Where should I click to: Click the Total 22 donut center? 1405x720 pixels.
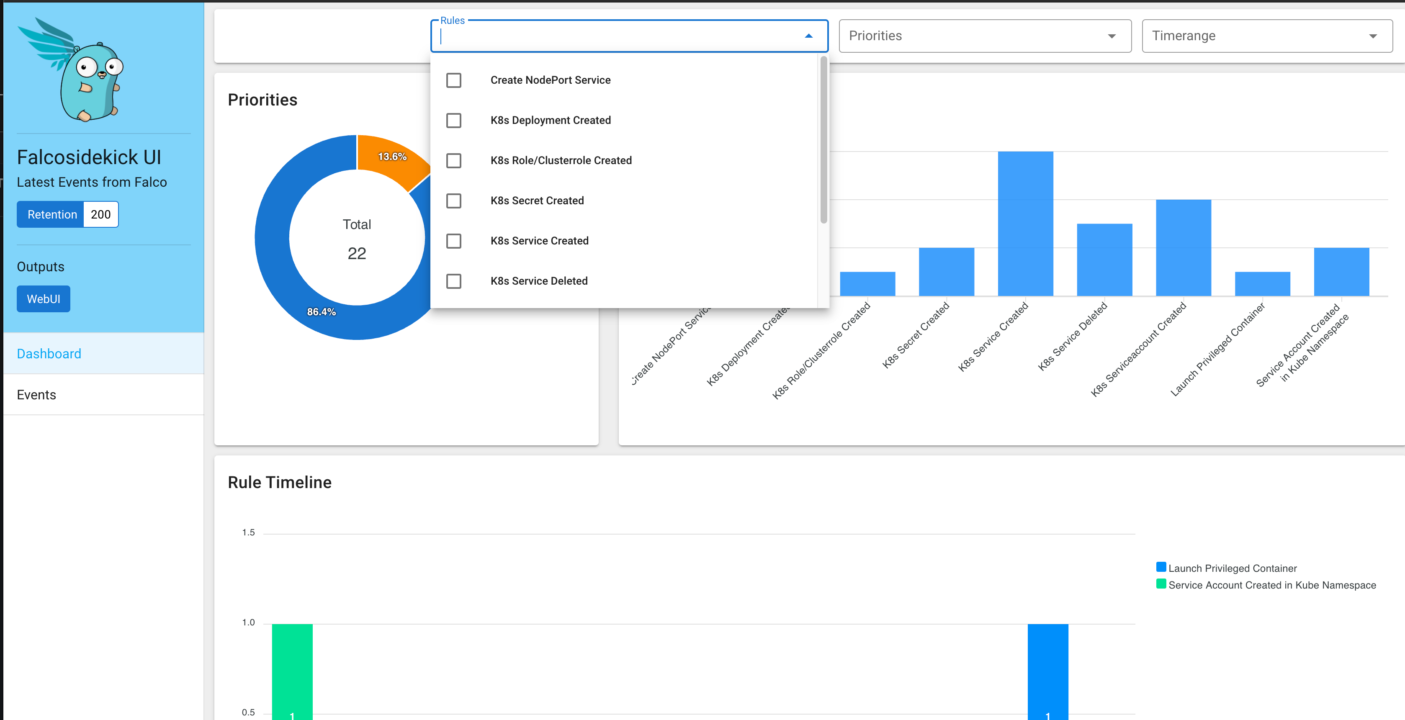[x=357, y=239]
